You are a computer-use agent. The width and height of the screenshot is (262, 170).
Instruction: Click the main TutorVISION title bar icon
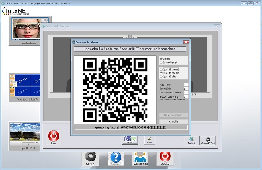[x=3, y=3]
